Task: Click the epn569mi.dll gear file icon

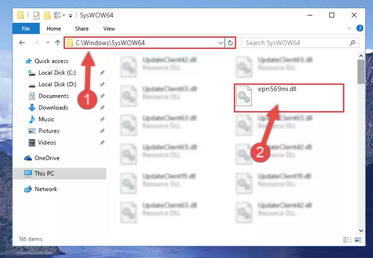Action: pyautogui.click(x=244, y=96)
